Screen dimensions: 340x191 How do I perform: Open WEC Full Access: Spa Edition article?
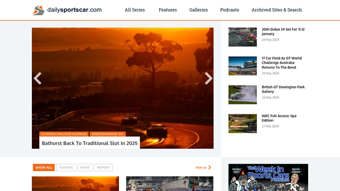point(279,118)
